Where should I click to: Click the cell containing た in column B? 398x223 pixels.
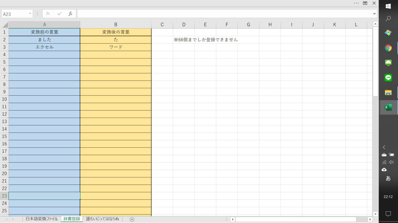(116, 40)
